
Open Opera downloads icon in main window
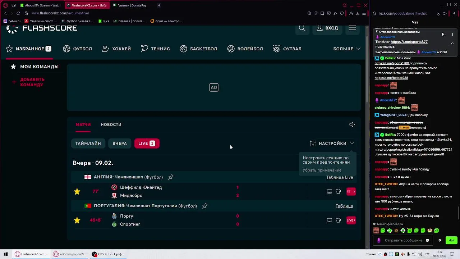[358, 13]
